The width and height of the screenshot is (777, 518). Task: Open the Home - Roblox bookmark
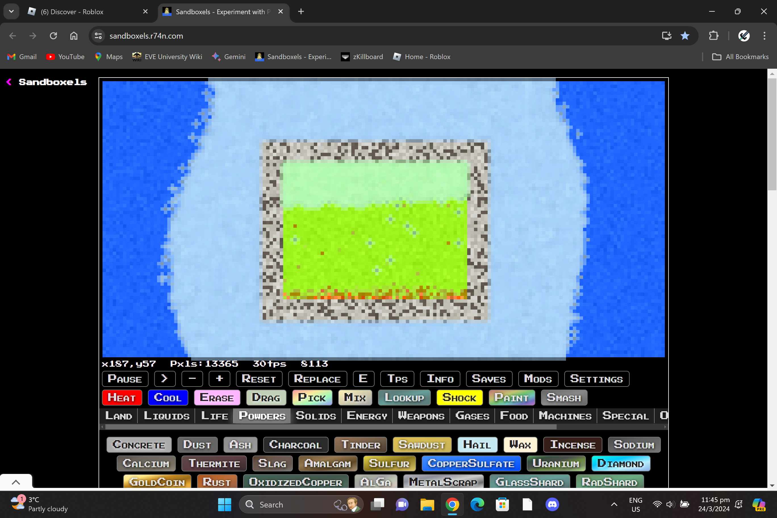pos(421,57)
